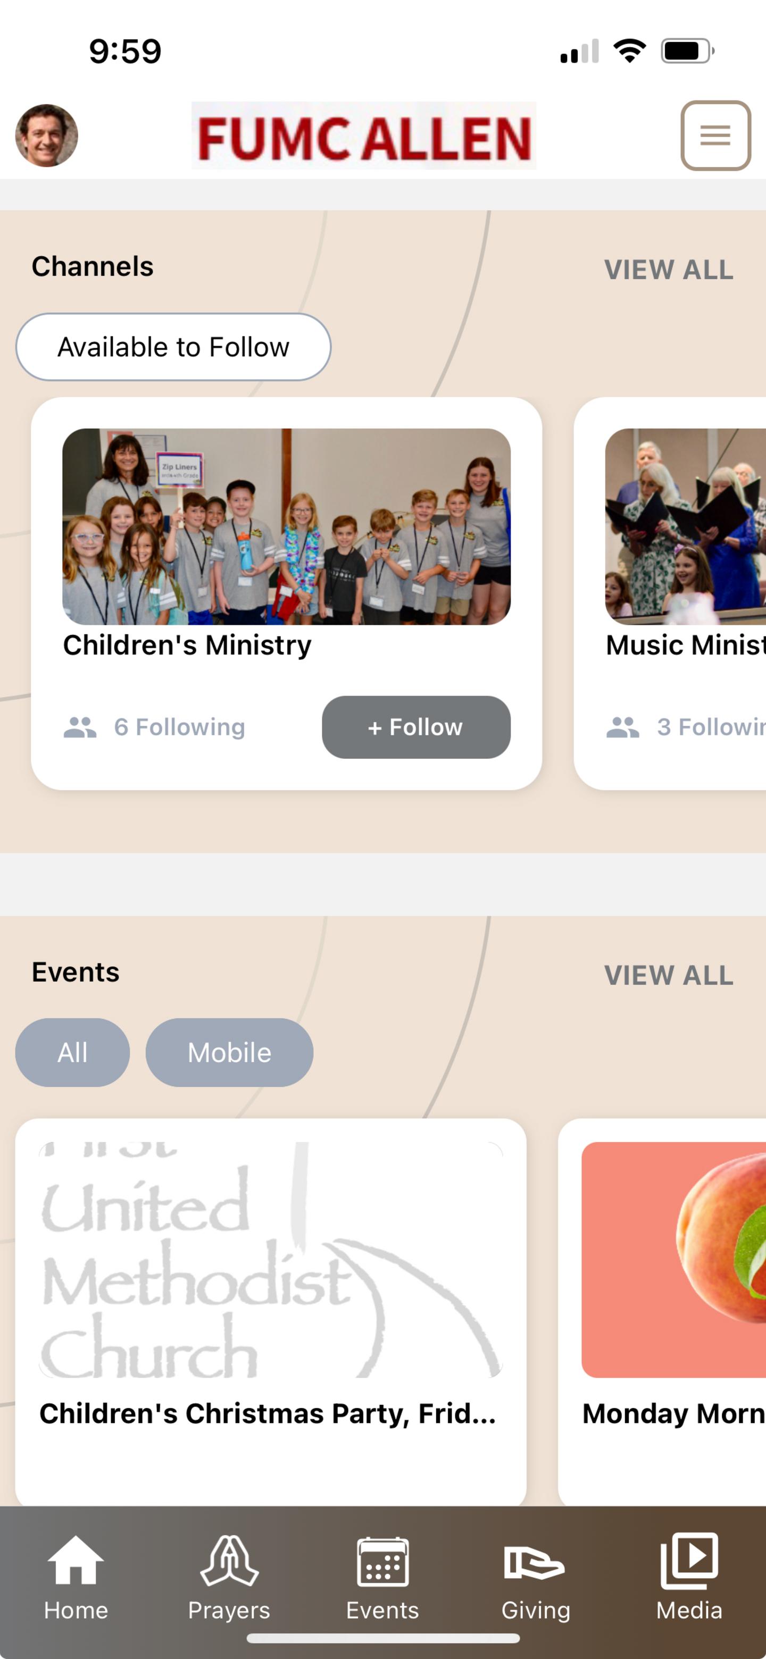This screenshot has height=1659, width=766.
Task: Follow the Children's Ministry channel
Action: [416, 727]
